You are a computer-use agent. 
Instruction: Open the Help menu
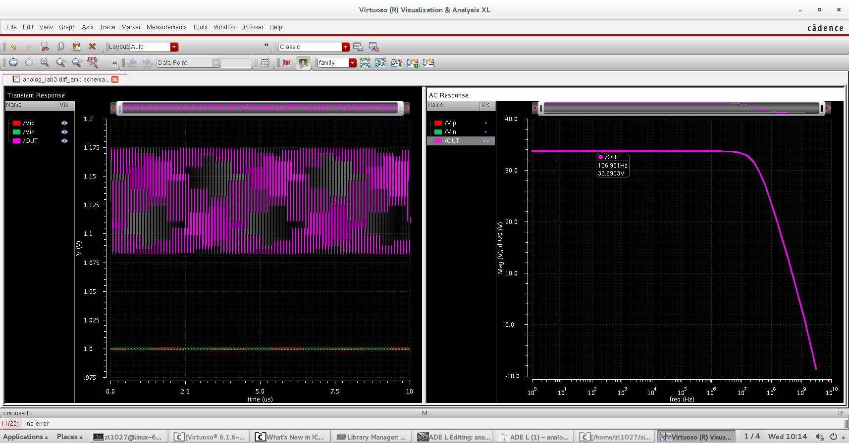tap(276, 27)
